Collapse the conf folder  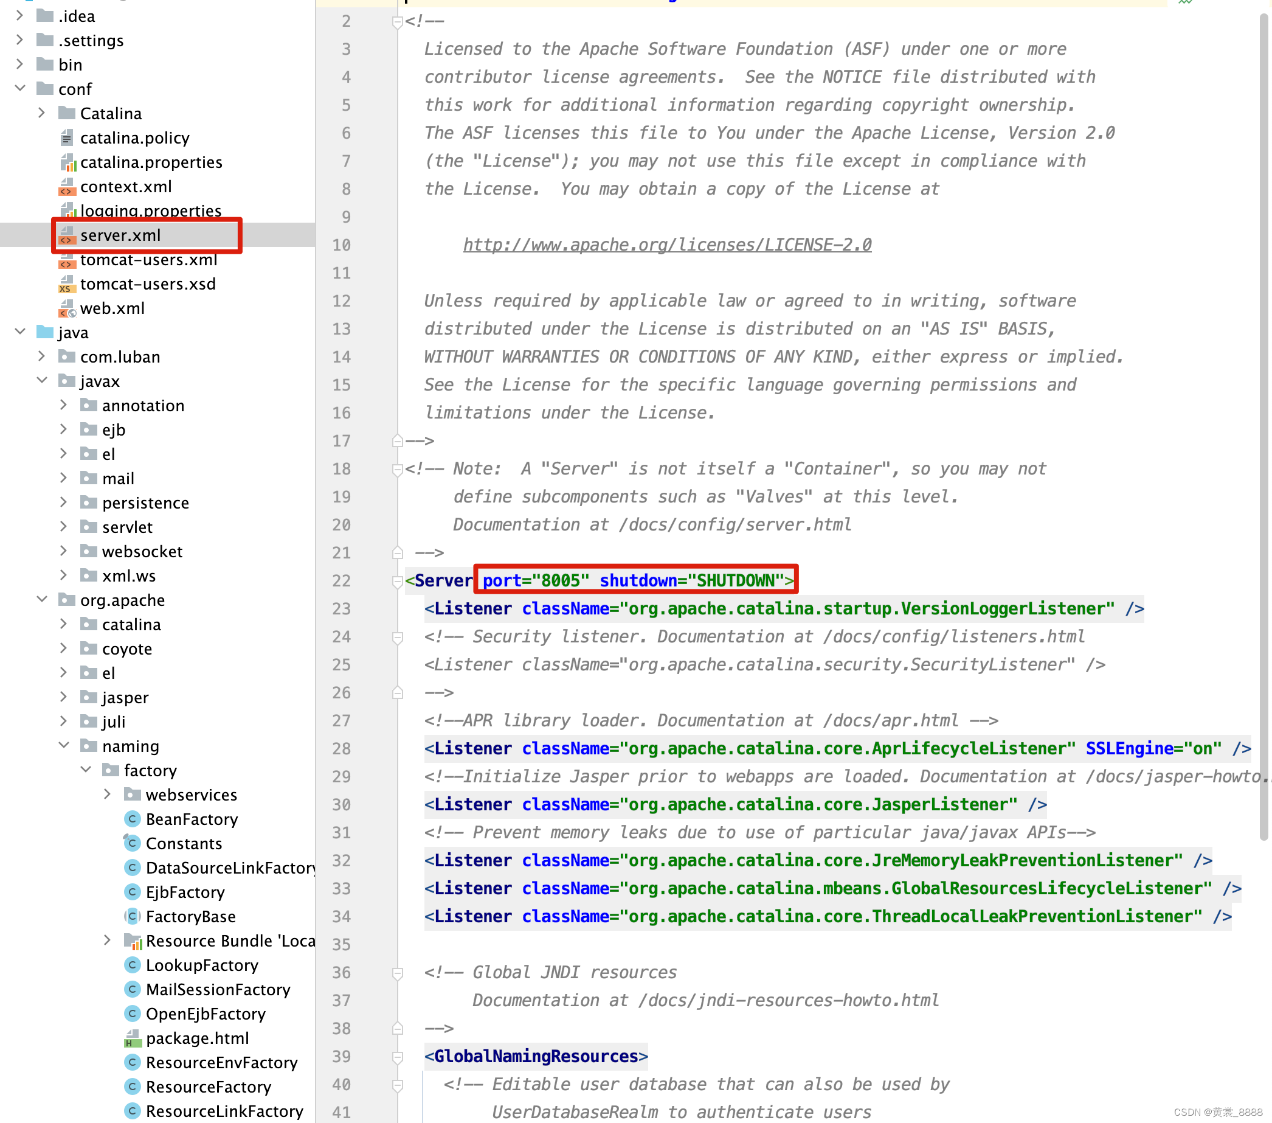coord(20,89)
